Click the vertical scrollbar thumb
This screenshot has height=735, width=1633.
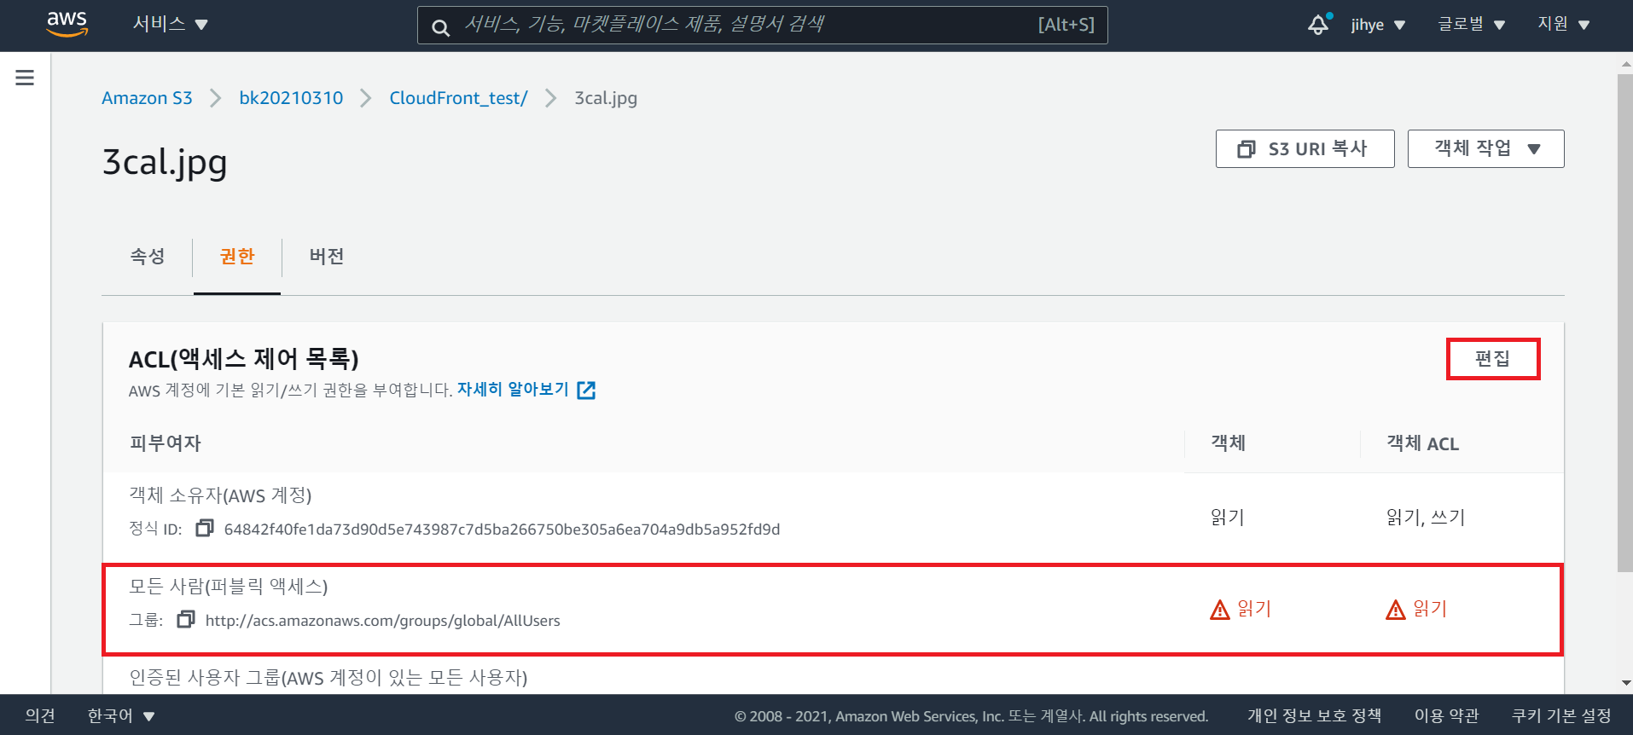click(1624, 322)
